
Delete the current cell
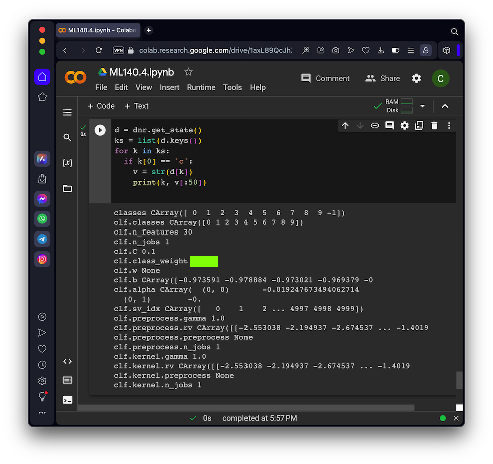point(434,126)
